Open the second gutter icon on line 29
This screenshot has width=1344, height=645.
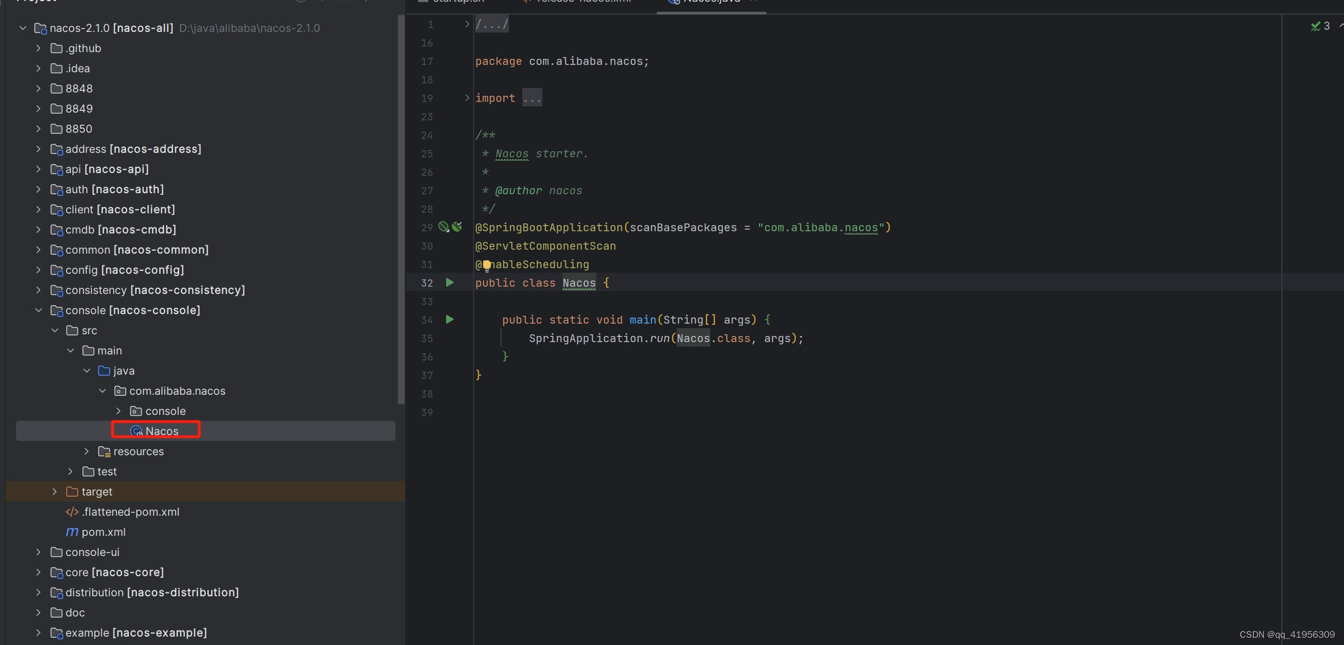pyautogui.click(x=457, y=227)
